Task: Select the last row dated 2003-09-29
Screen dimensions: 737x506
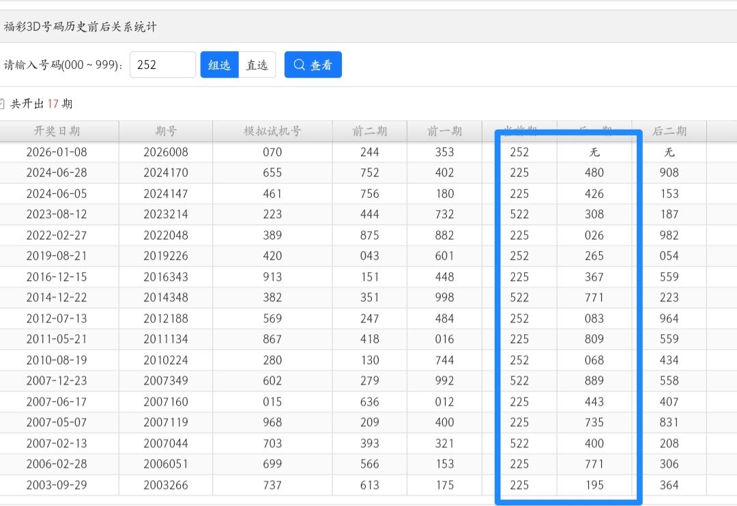Action: point(57,485)
